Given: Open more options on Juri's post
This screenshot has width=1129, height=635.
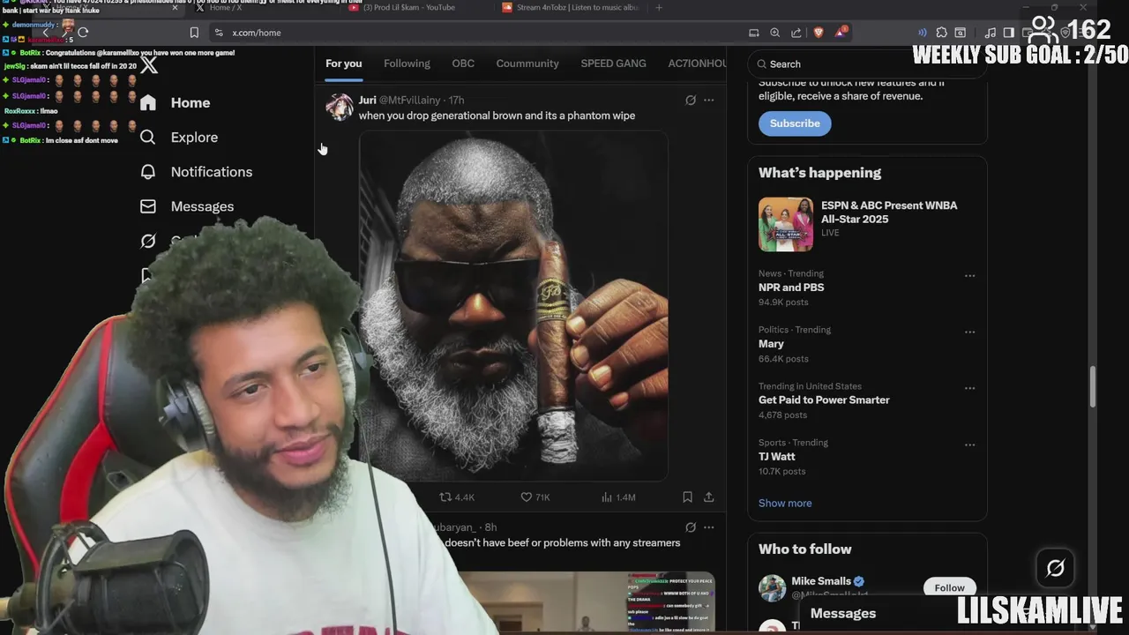Looking at the screenshot, I should 708,101.
